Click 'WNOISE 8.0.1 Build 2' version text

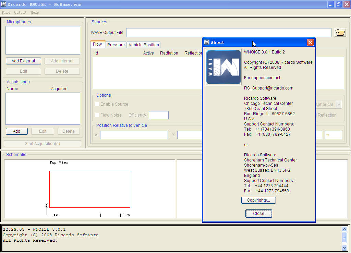click(264, 52)
